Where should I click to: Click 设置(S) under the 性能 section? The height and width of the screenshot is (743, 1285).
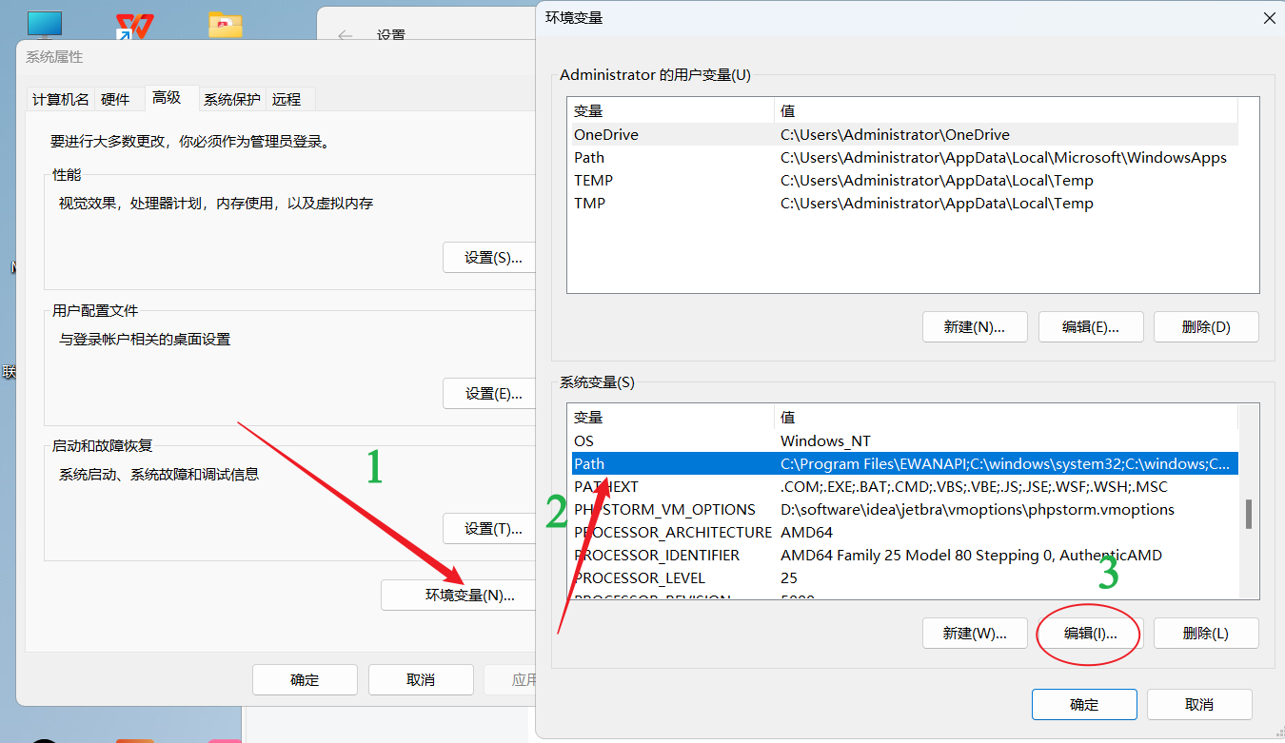pos(491,257)
